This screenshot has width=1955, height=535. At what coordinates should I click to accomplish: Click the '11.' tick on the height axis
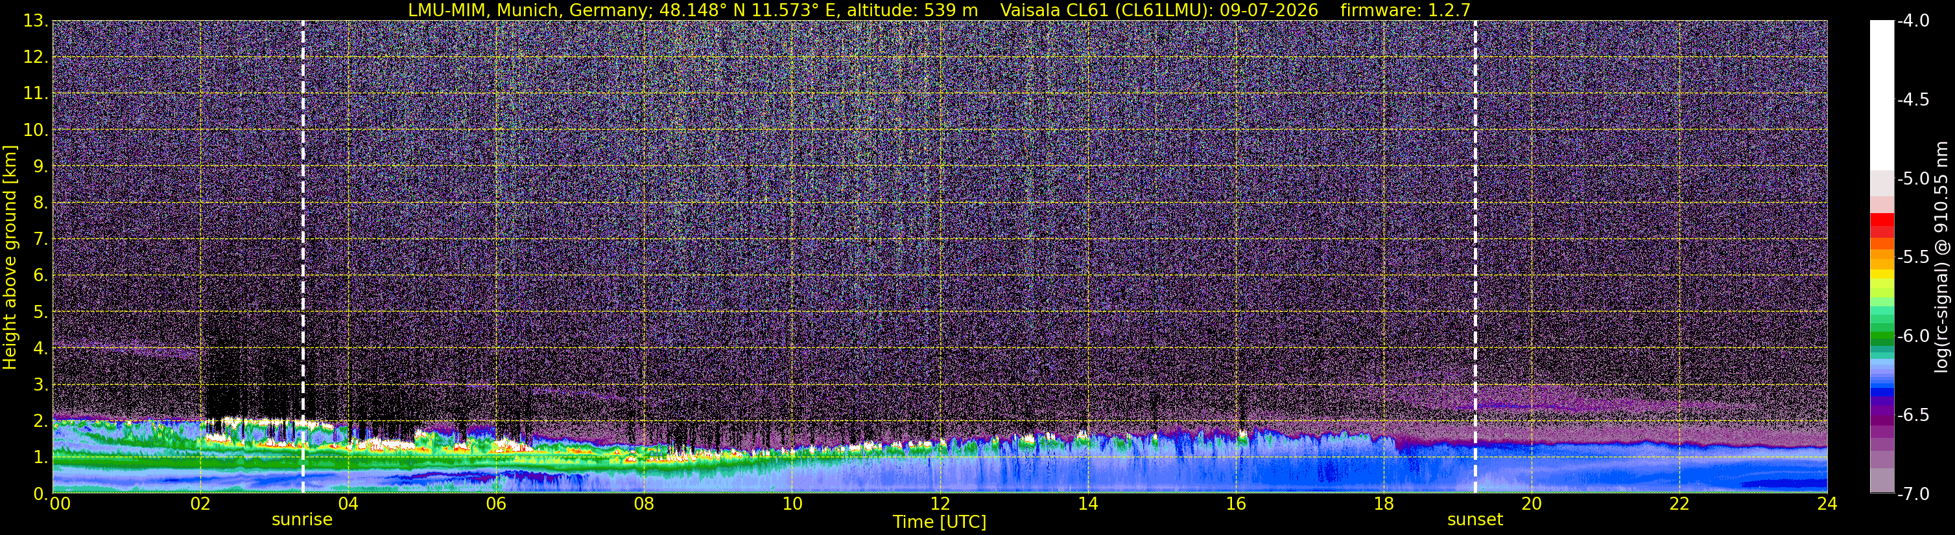point(36,94)
